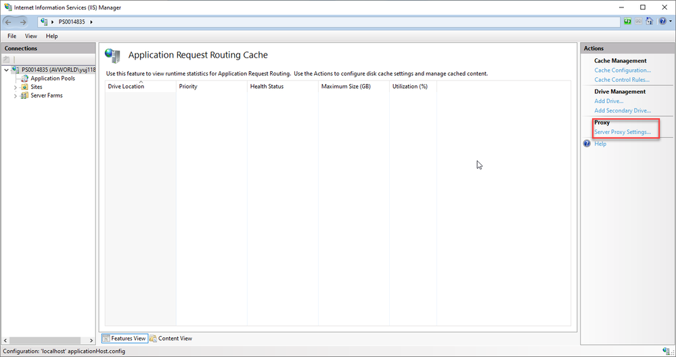
Task: Go forward with the navigation arrow
Action: point(23,22)
